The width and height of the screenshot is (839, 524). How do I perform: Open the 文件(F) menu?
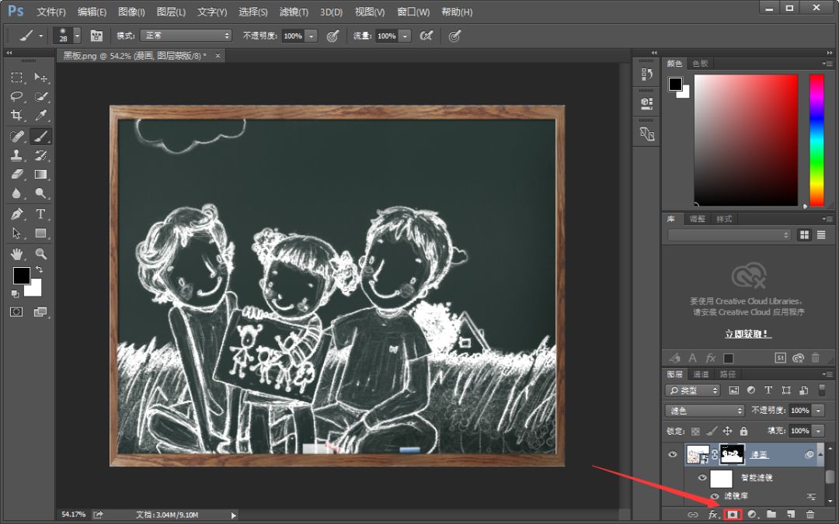[x=51, y=12]
